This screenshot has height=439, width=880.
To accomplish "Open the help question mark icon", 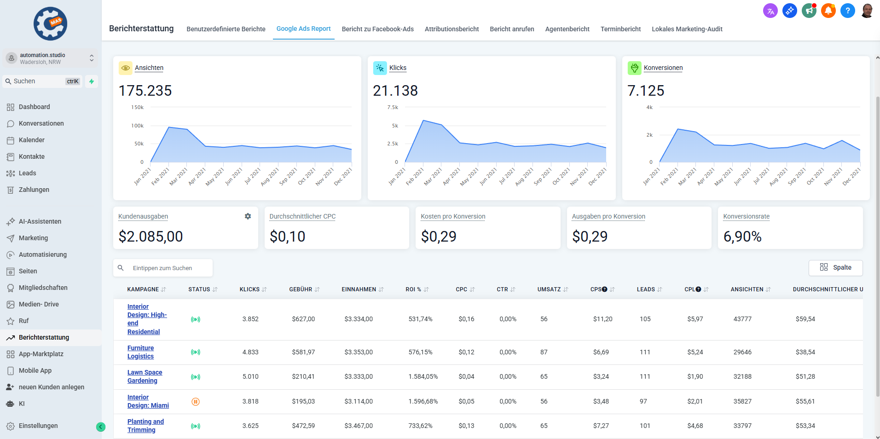I will pyautogui.click(x=848, y=11).
